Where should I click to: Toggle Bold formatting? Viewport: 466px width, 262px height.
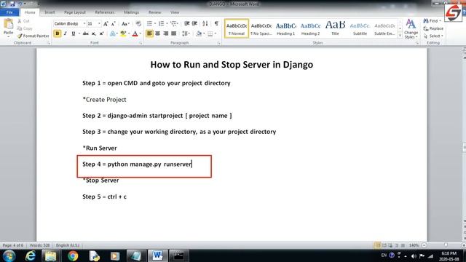pyautogui.click(x=57, y=33)
